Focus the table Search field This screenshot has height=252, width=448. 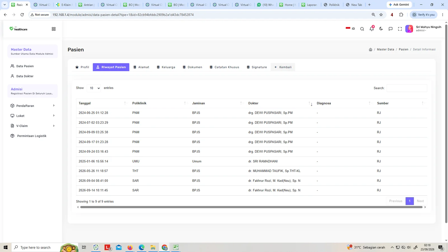pos(407,88)
